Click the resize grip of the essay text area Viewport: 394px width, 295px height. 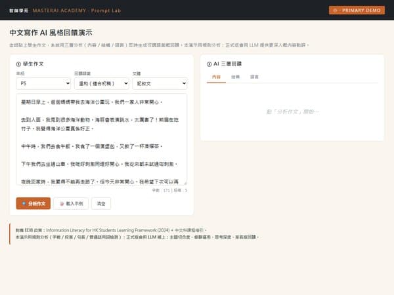coord(185,184)
